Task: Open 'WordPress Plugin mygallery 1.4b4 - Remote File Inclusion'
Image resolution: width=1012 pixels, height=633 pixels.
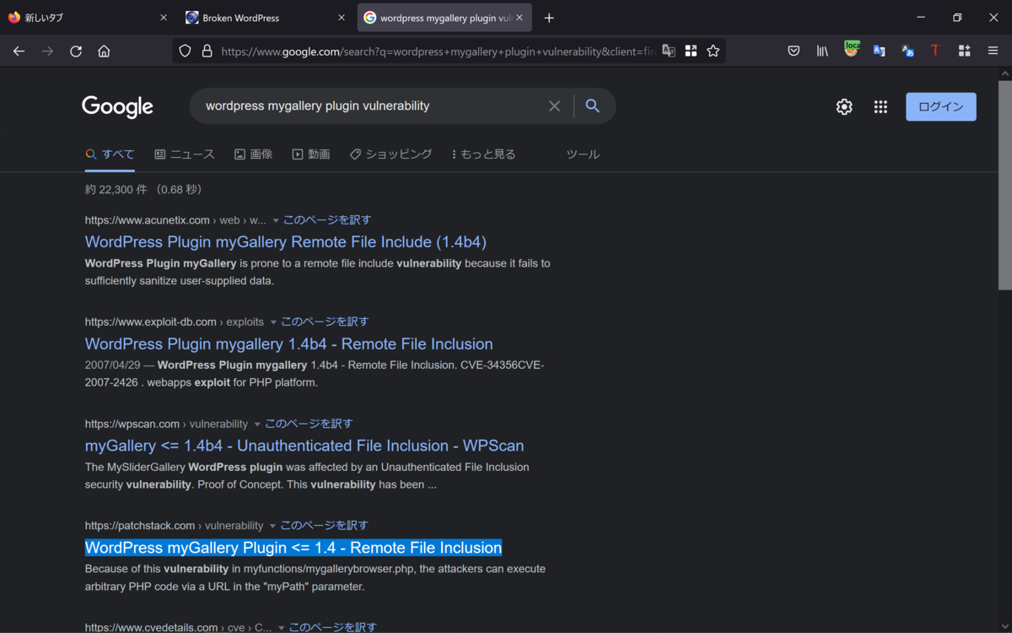Action: [x=289, y=344]
